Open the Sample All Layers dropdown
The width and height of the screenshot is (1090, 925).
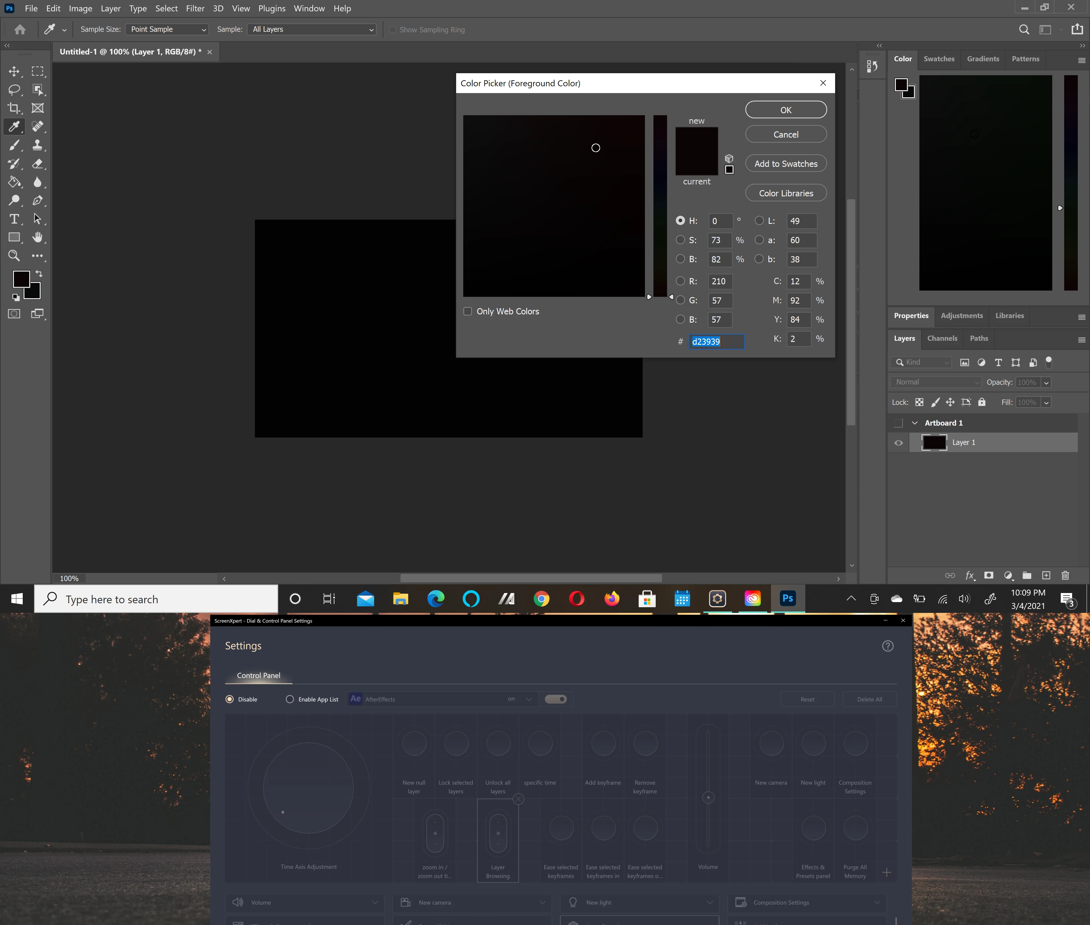(313, 29)
